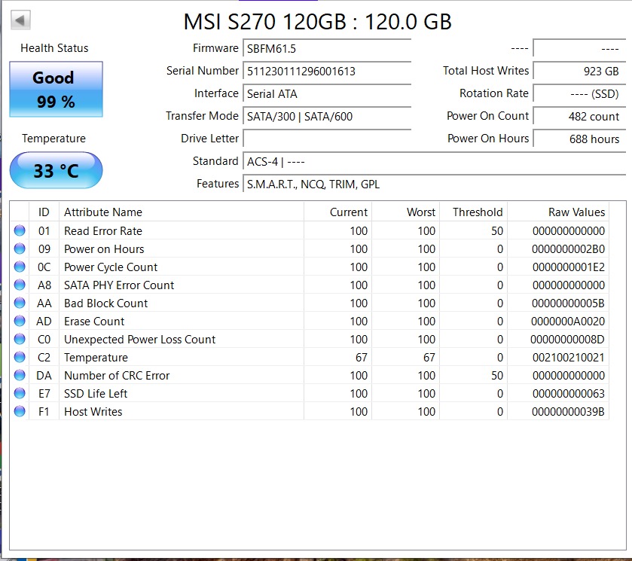Click the Attribute Name column header

click(182, 212)
